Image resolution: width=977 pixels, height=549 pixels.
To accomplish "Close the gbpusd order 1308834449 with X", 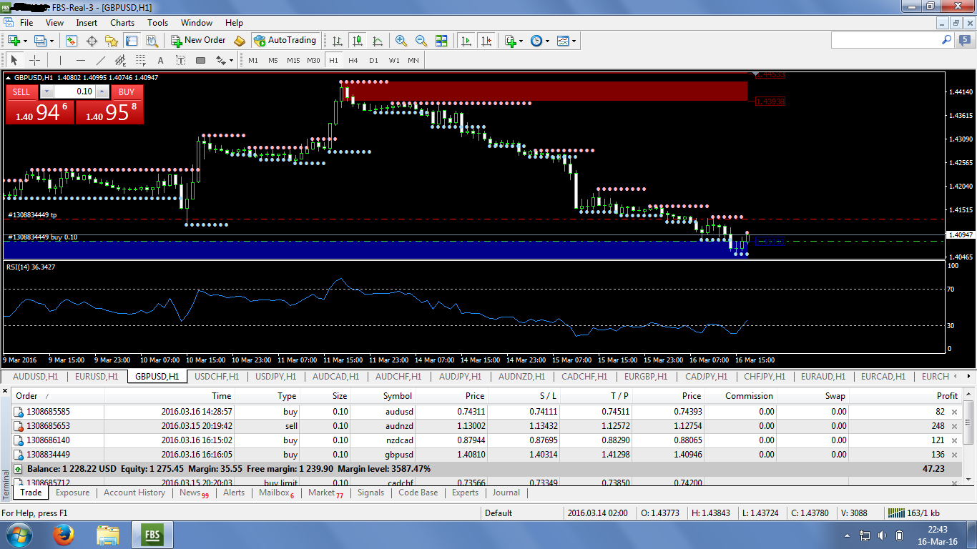I will (953, 455).
